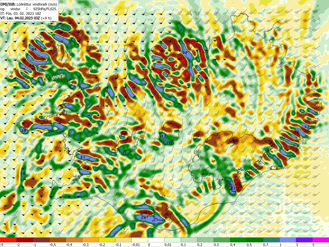329x247 pixels.
Task: Click the bright red legend swatch after -5
Action: point(8,240)
